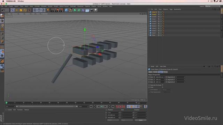Add a Camera from toolbar
The width and height of the screenshot is (223, 125).
(91, 10)
